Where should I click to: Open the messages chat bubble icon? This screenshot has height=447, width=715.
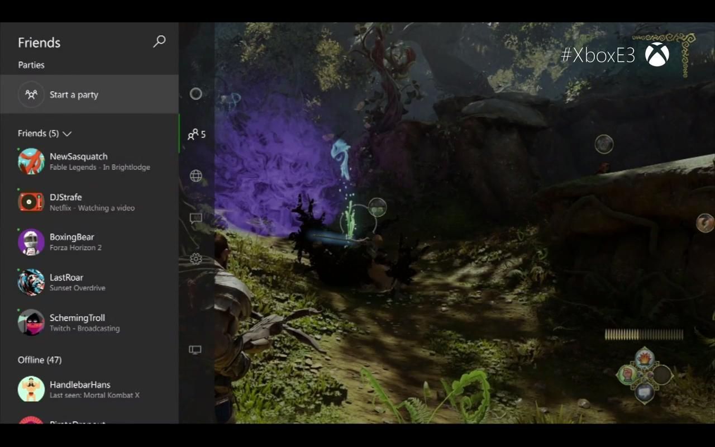click(196, 218)
